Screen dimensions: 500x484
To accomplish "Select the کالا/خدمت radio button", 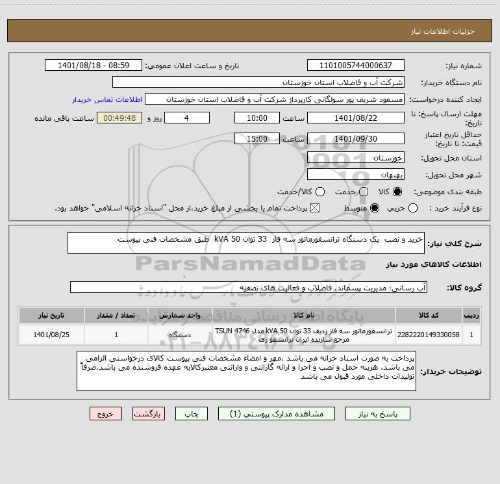I will point(320,192).
